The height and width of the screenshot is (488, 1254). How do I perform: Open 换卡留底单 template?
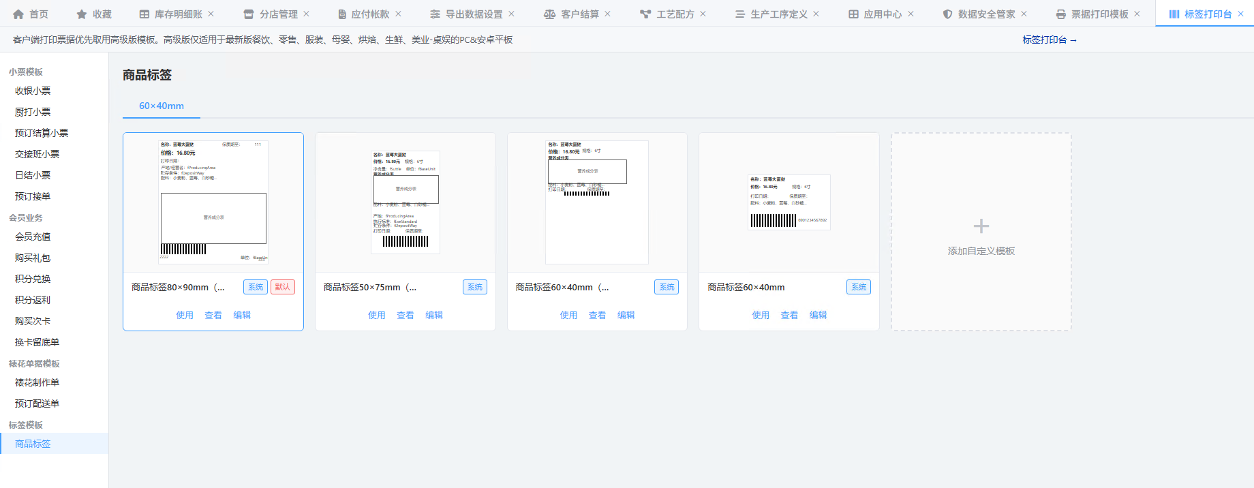click(37, 342)
